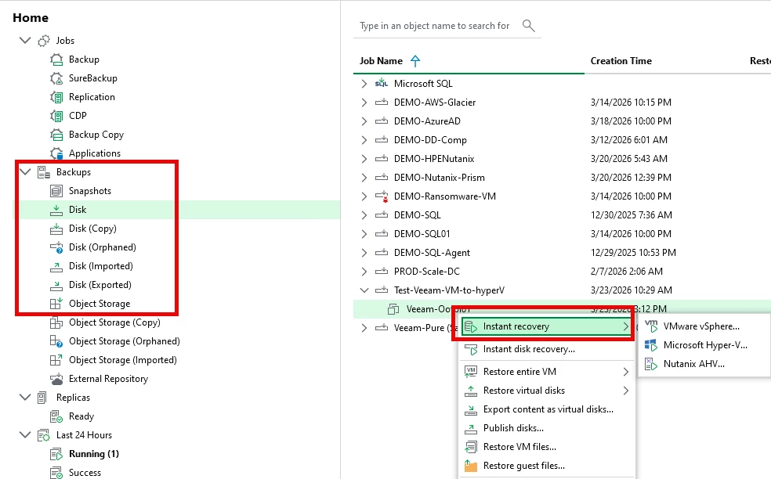Click the Disk (Copy) icon
771x479 pixels.
pyautogui.click(x=56, y=229)
